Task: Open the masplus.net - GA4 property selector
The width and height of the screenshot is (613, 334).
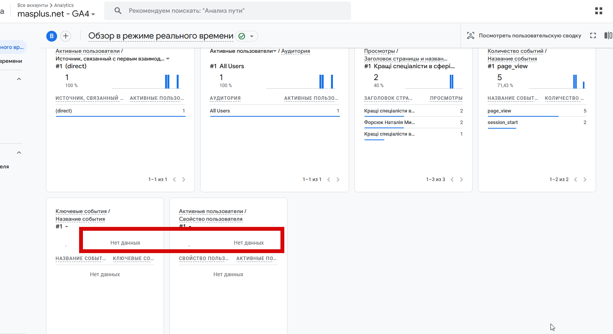Action: point(56,14)
